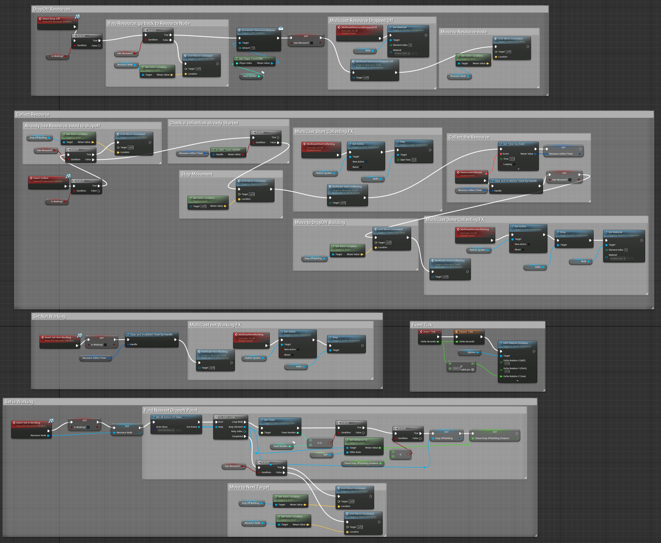Image resolution: width=661 pixels, height=543 pixels.
Task: Select the Find Nearest Dropoff Point comment title
Action: coord(171,410)
